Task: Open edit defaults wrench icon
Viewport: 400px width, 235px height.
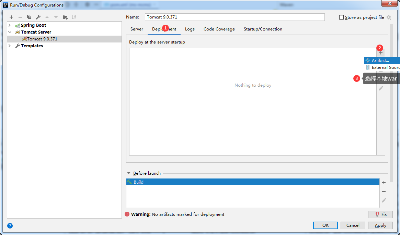Action: (38, 17)
